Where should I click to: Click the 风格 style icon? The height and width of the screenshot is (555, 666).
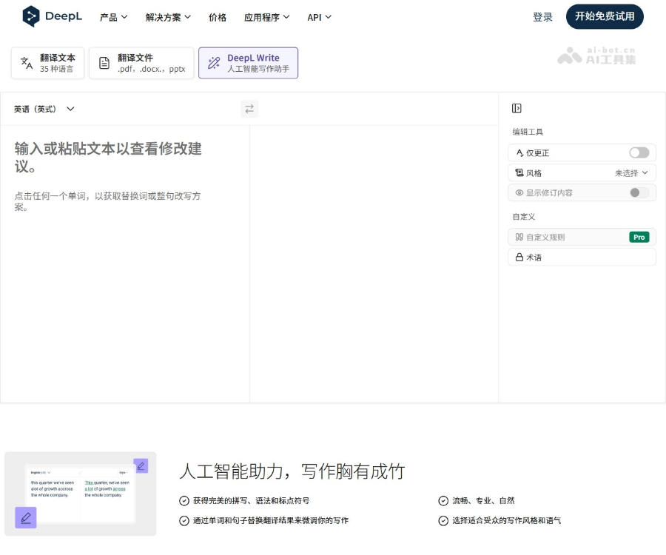[520, 172]
